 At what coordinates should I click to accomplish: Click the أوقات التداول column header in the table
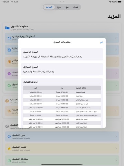tap(81, 88)
